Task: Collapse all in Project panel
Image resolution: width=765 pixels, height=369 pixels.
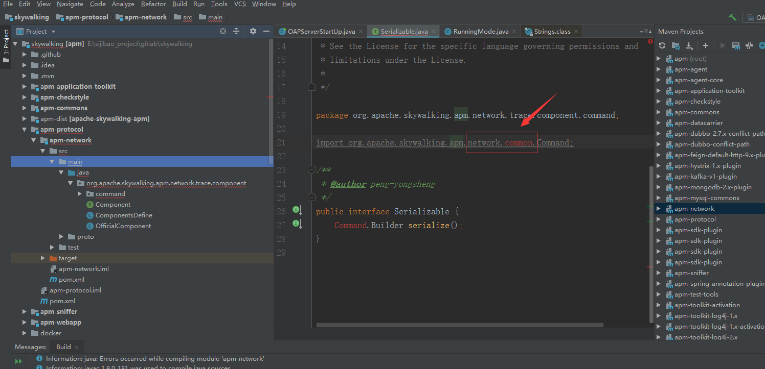Action: 236,31
